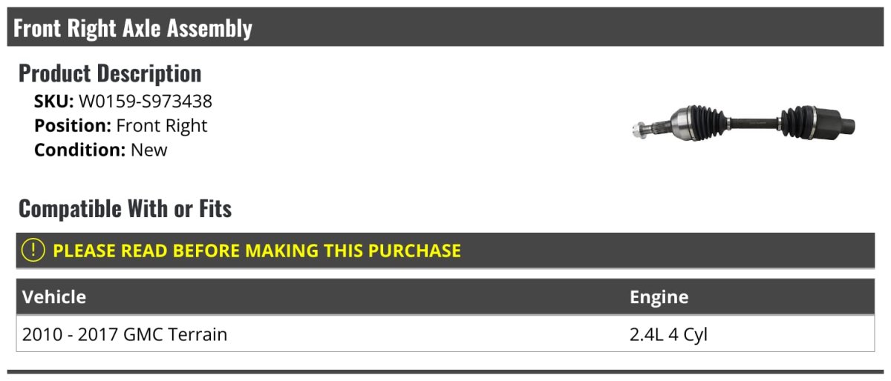Click the Vehicle column header
The image size is (891, 381).
click(54, 297)
